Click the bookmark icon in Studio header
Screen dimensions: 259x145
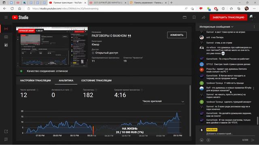click(x=194, y=17)
